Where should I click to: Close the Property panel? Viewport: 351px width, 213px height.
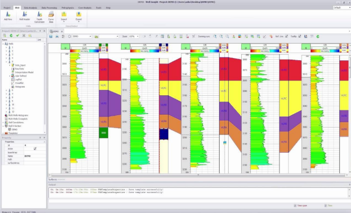[44, 138]
